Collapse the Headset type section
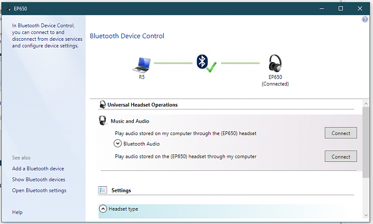The width and height of the screenshot is (373, 224). pyautogui.click(x=103, y=209)
